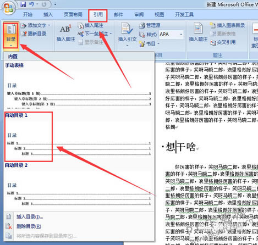The height and width of the screenshot is (245, 258).
Task: Switch to the 开始 ribbon tab
Action: point(28,14)
